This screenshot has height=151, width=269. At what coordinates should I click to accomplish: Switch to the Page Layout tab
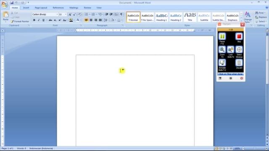pyautogui.click(x=41, y=8)
